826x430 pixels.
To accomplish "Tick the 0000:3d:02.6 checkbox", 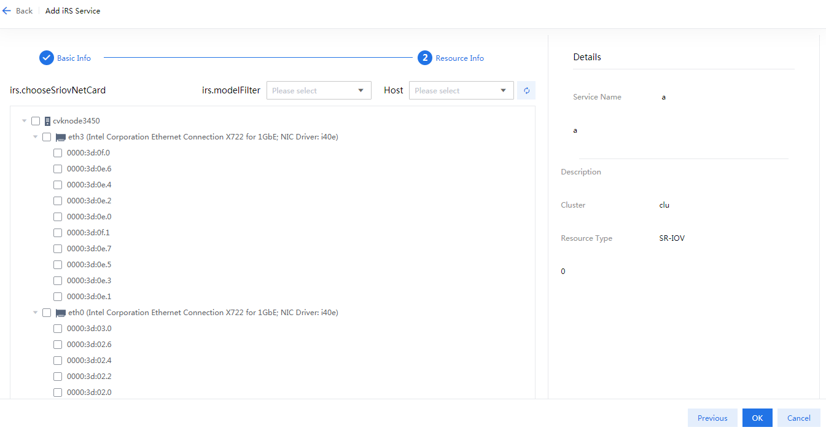I will (x=58, y=345).
